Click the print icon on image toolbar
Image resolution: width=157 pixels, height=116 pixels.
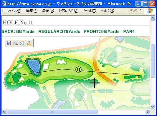(16, 43)
